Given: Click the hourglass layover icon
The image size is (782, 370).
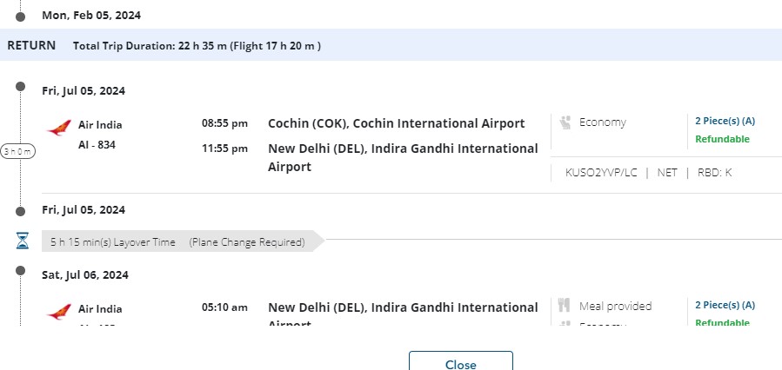Looking at the screenshot, I should coord(23,241).
